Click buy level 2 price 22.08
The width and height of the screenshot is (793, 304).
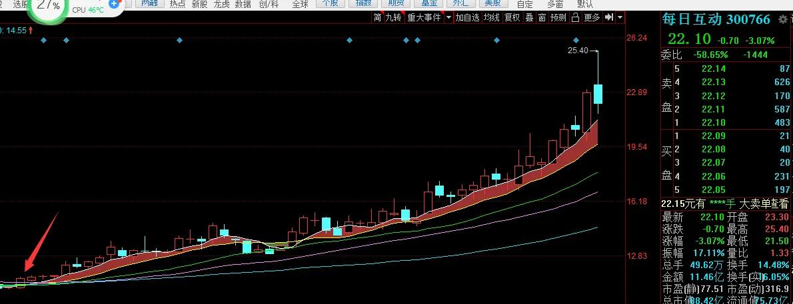click(x=713, y=149)
